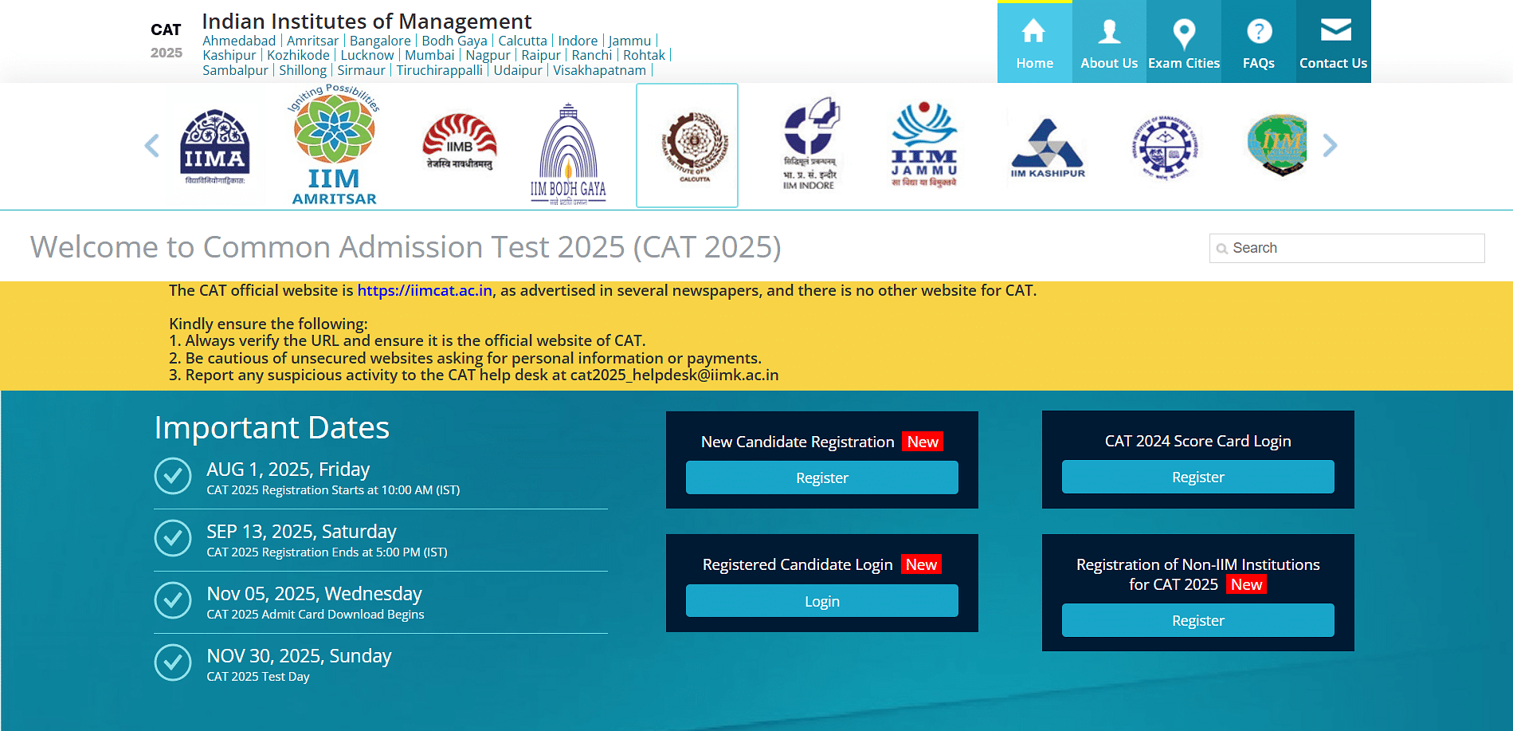The image size is (1513, 731).
Task: Open the Ahmedabad link
Action: pyautogui.click(x=239, y=41)
